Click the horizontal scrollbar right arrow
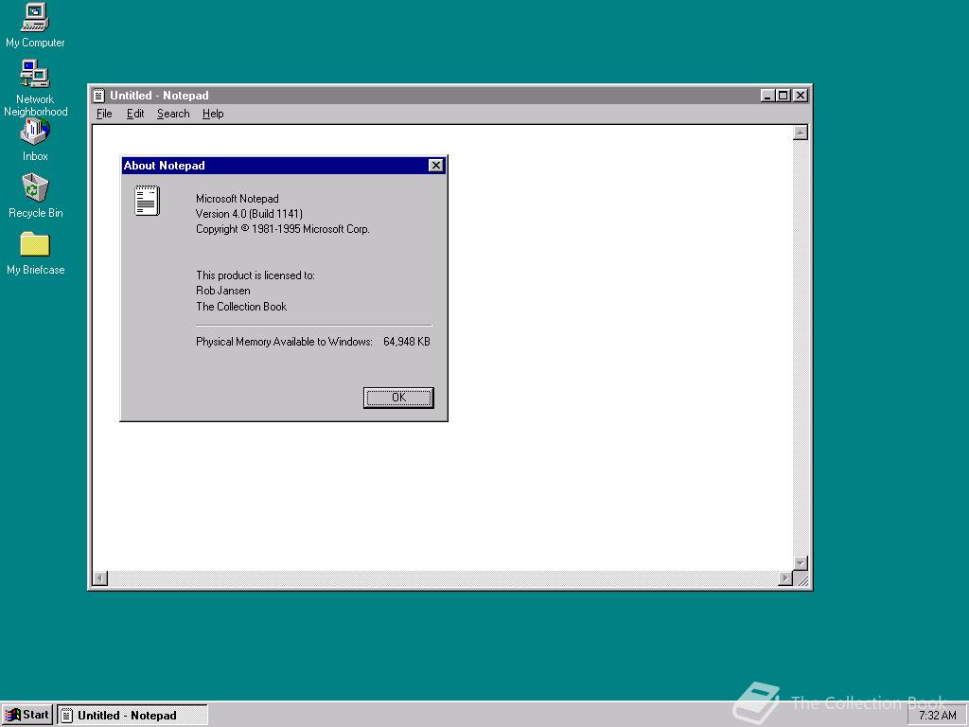Viewport: 969px width, 727px height. [785, 578]
